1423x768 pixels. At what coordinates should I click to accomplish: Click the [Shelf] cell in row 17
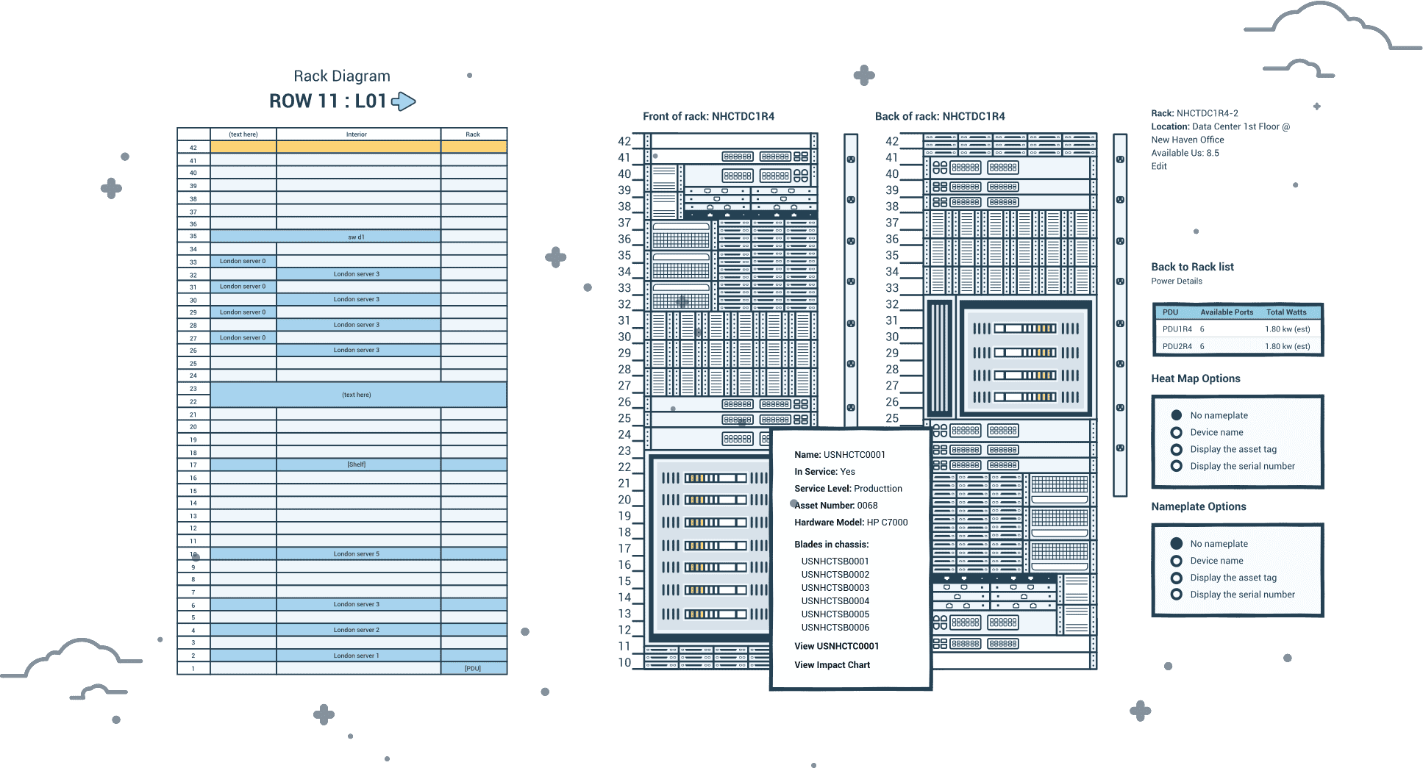click(x=358, y=464)
